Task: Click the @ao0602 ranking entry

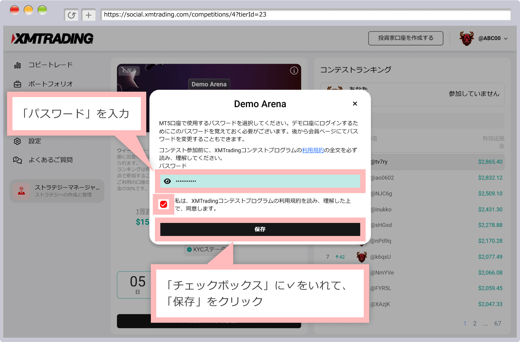Action: point(382,178)
